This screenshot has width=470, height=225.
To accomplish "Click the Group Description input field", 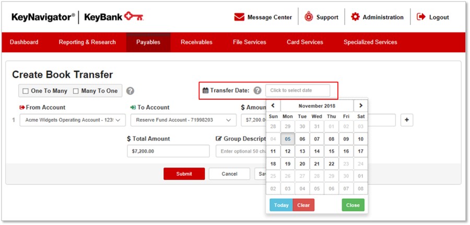I will tap(241, 151).
